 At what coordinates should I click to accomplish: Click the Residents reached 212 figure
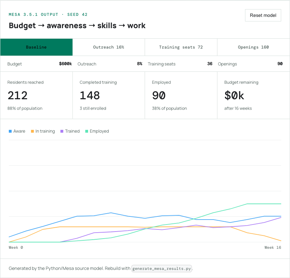18,95
